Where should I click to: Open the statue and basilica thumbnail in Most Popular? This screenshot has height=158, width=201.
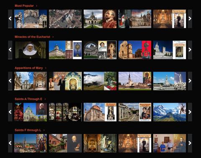pos(31,19)
